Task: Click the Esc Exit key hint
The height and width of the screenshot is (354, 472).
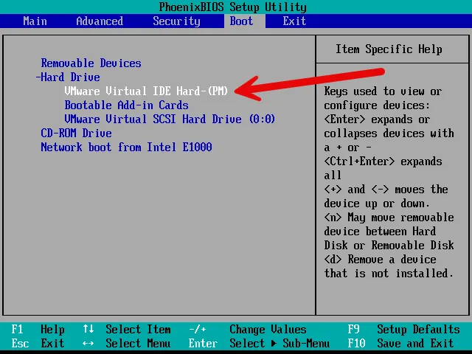Action: 38,343
